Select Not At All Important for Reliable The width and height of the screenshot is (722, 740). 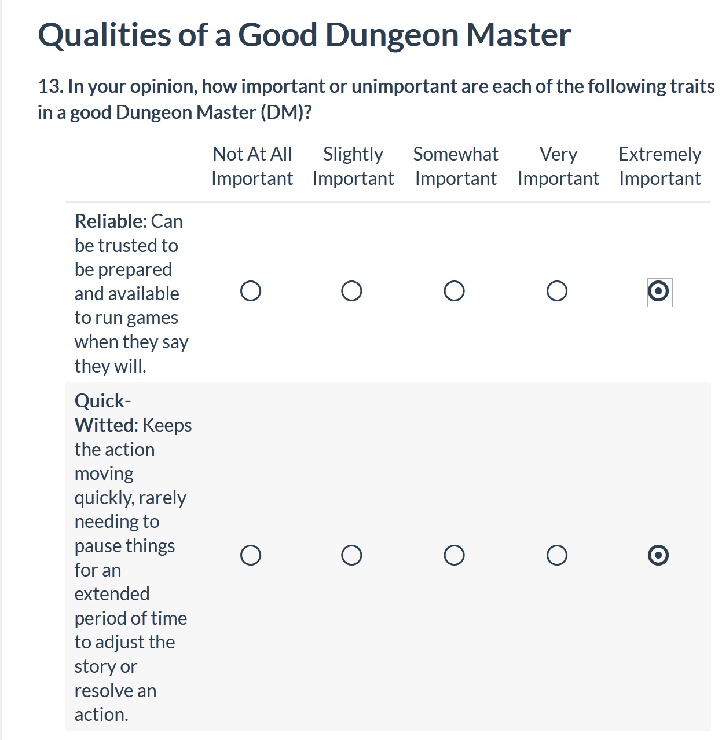251,291
